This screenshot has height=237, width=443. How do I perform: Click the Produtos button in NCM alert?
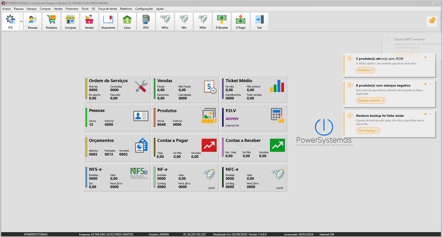[366, 70]
